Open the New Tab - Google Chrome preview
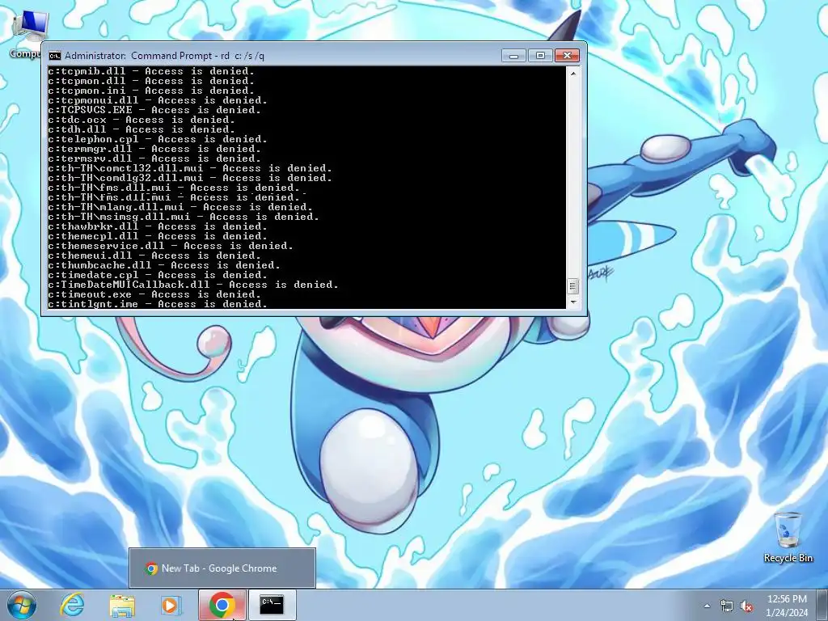The image size is (828, 621). click(x=222, y=568)
